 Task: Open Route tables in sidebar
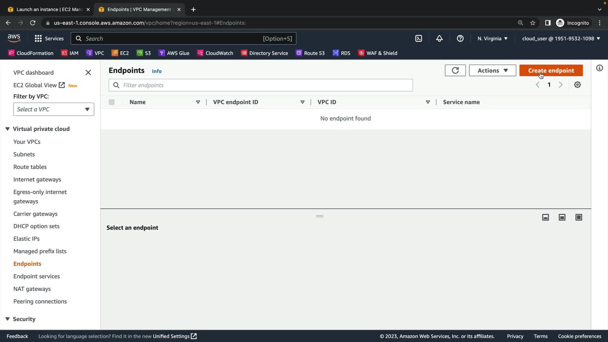30,167
